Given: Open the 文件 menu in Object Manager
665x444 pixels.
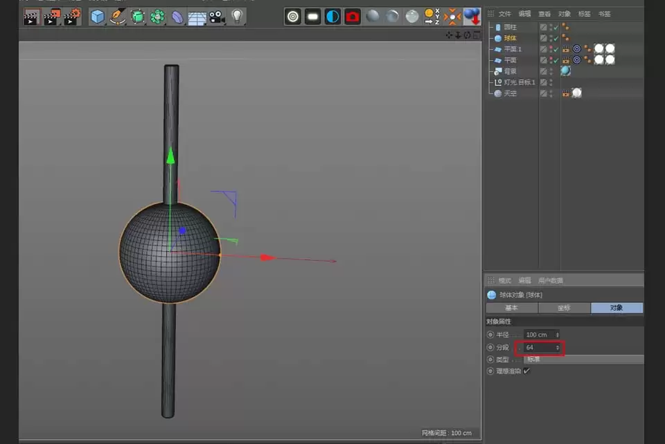Looking at the screenshot, I should tap(504, 14).
